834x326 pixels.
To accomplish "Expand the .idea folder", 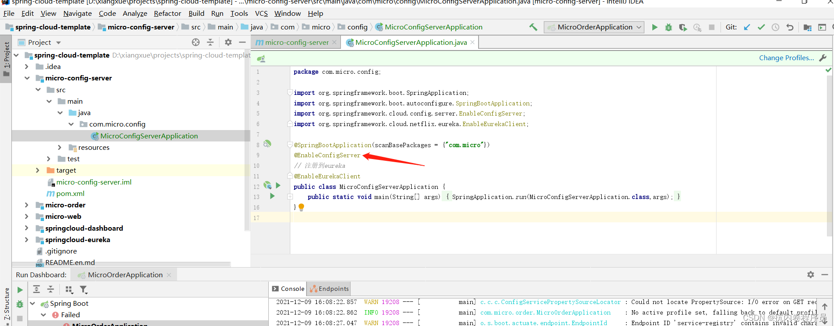I will 27,66.
